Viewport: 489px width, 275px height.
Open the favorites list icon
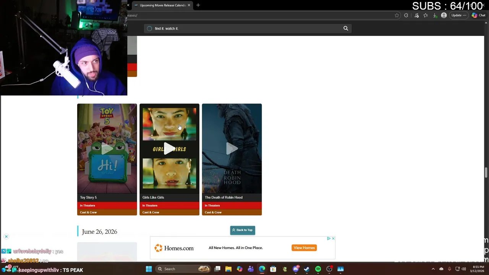tap(426, 15)
